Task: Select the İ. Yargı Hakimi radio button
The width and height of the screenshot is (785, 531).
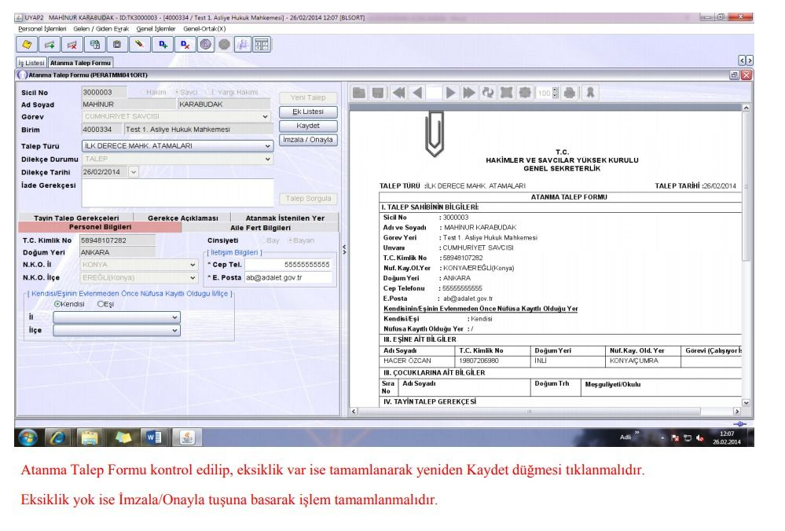Action: pyautogui.click(x=233, y=92)
